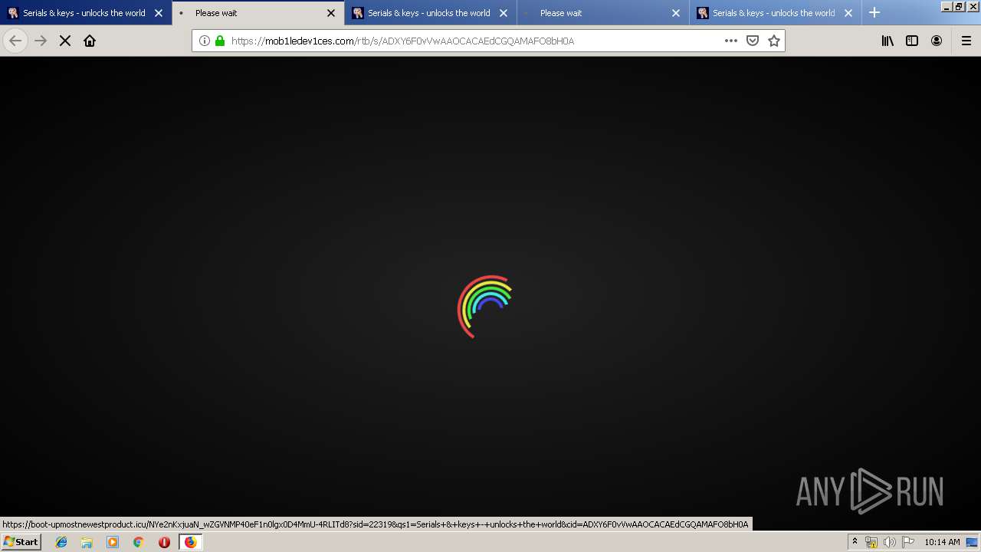Stop loading the current page
The height and width of the screenshot is (552, 981).
pos(65,41)
